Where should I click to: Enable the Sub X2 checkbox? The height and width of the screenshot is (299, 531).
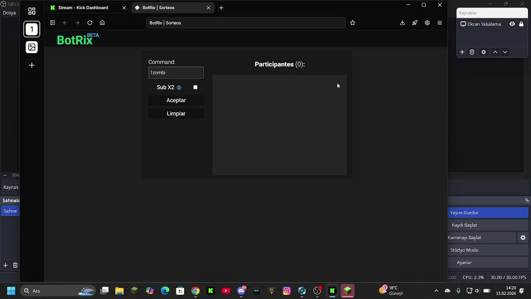[195, 87]
